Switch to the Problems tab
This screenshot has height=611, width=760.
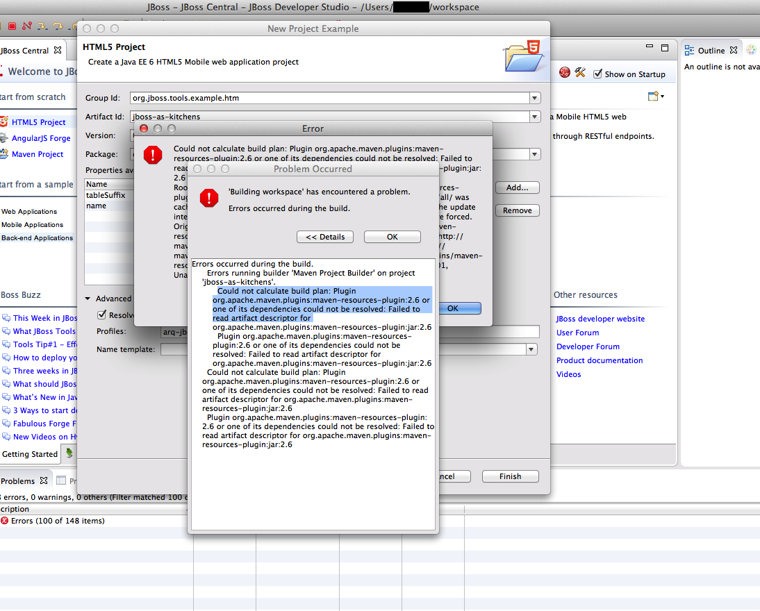click(17, 480)
